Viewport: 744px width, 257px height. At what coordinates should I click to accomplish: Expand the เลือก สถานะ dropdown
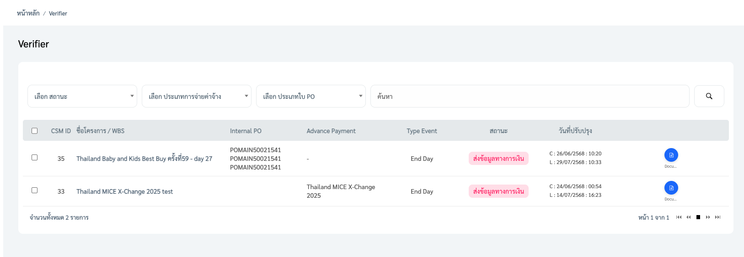pyautogui.click(x=82, y=96)
